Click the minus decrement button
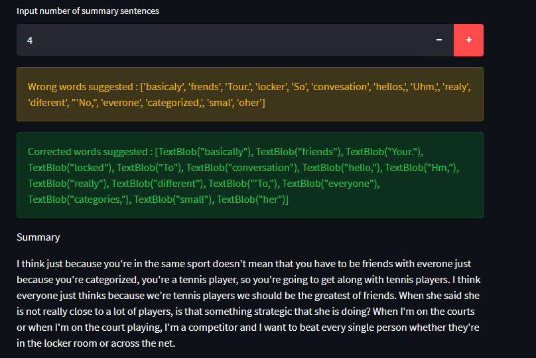536x358 pixels. [438, 40]
